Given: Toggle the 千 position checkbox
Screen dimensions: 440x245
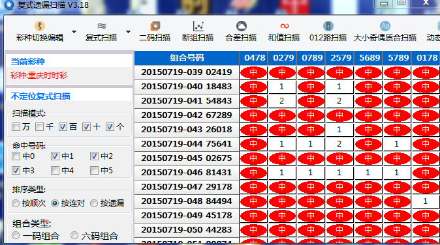Looking at the screenshot, I should click(x=40, y=127).
